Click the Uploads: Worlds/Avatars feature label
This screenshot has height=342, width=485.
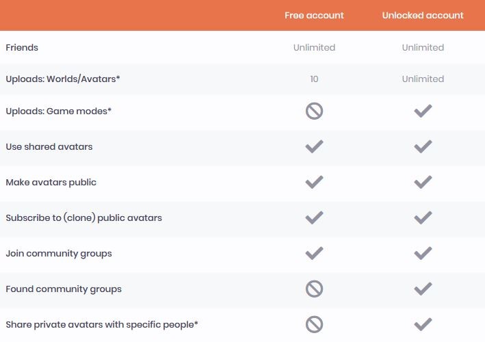tap(63, 79)
